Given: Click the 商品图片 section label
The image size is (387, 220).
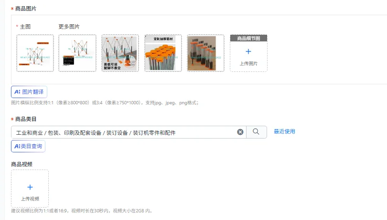Looking at the screenshot, I should pyautogui.click(x=26, y=9).
